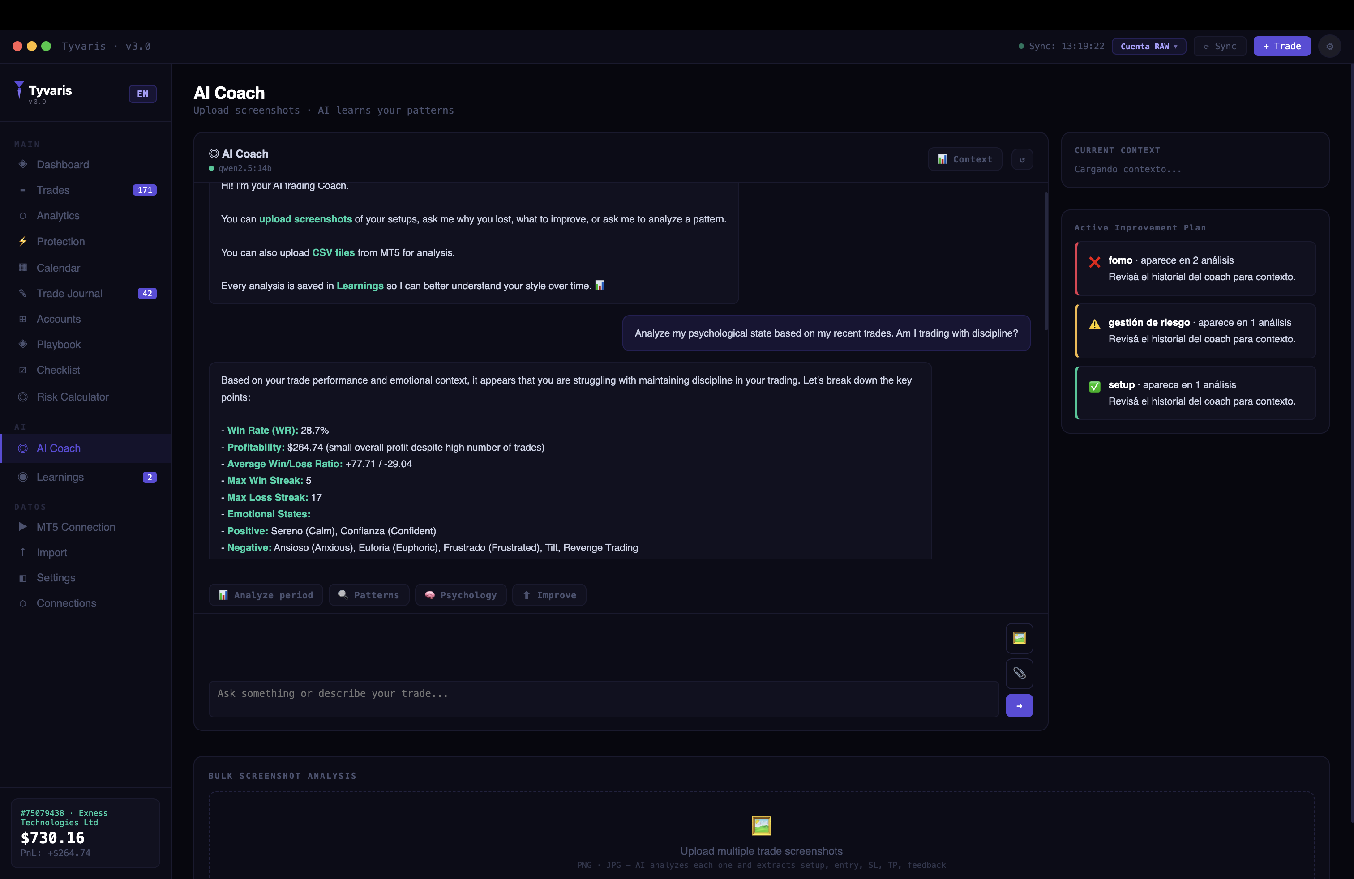Image resolution: width=1354 pixels, height=879 pixels.
Task: Click the #75079438 Exness account label
Action: [x=64, y=818]
